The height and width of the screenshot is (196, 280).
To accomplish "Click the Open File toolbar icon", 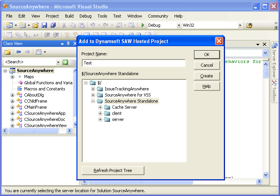I will click(35, 25).
